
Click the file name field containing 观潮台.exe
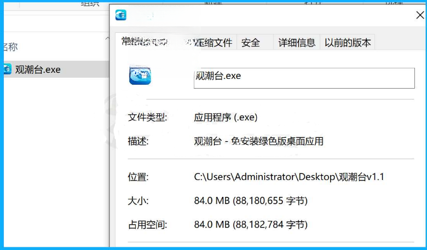[304, 78]
